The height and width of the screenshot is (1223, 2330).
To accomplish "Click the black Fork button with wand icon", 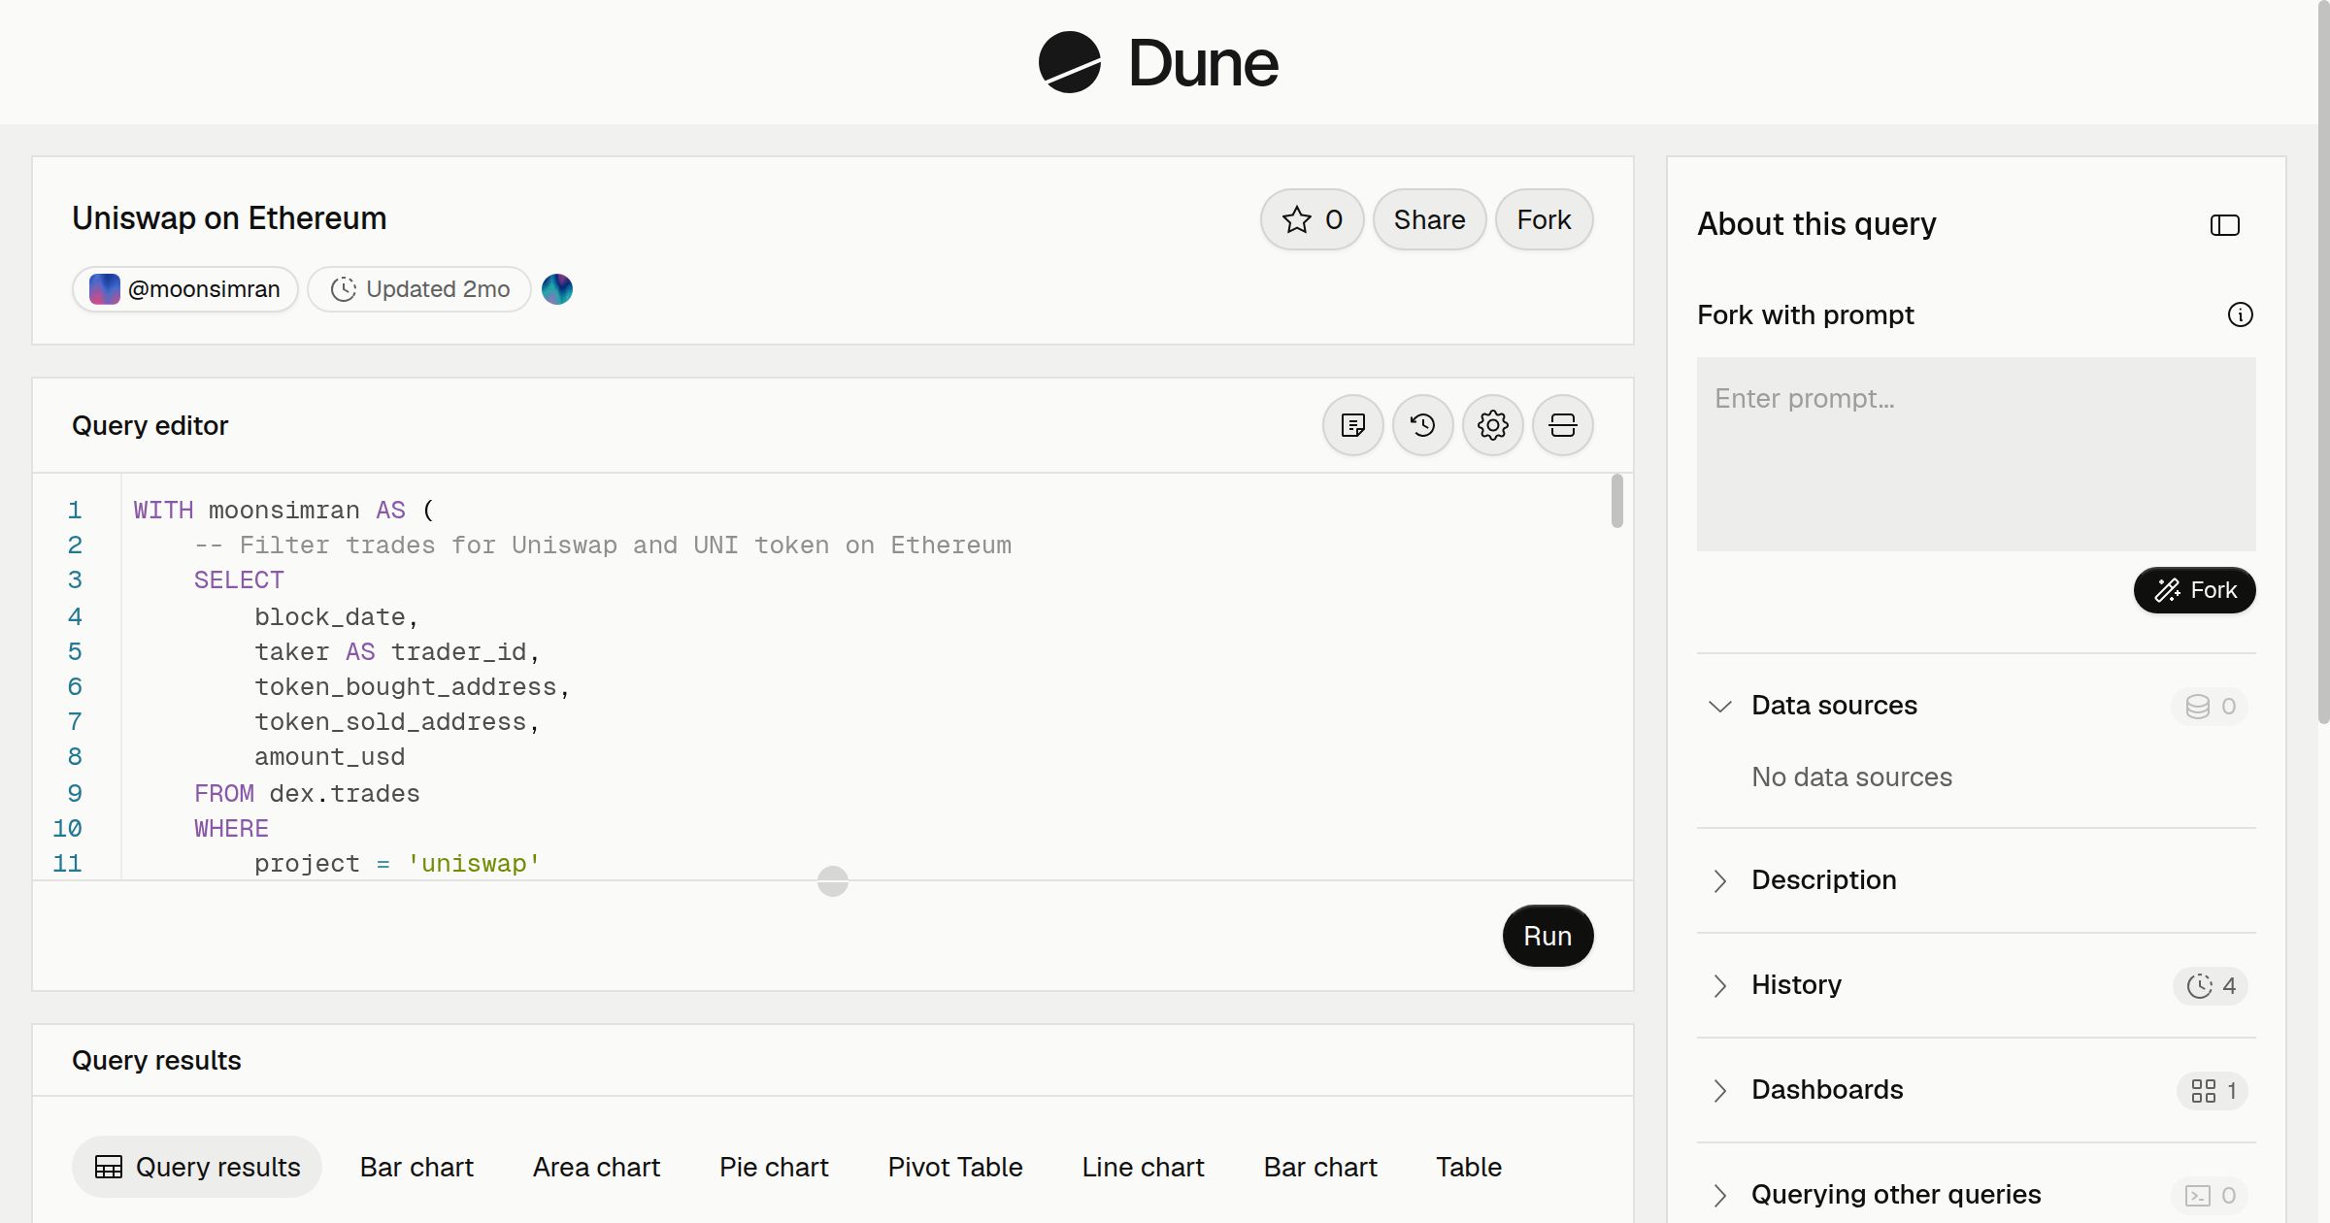I will [2194, 590].
